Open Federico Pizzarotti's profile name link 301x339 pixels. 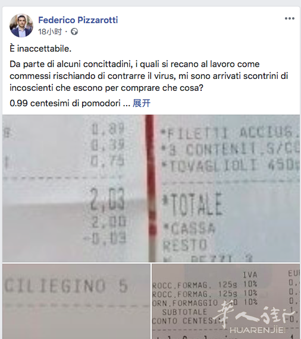(x=78, y=20)
